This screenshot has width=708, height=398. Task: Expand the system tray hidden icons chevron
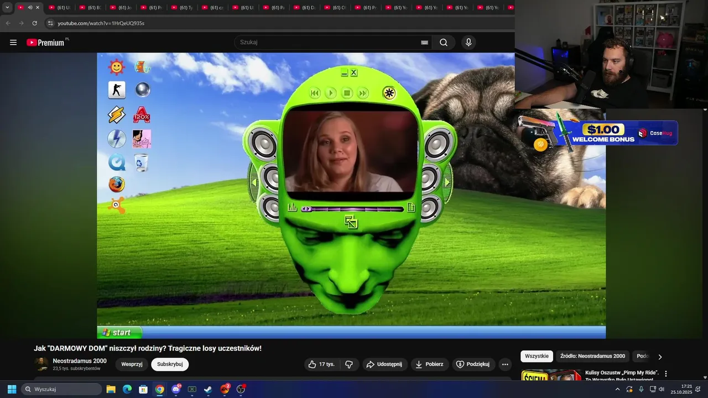(617, 389)
